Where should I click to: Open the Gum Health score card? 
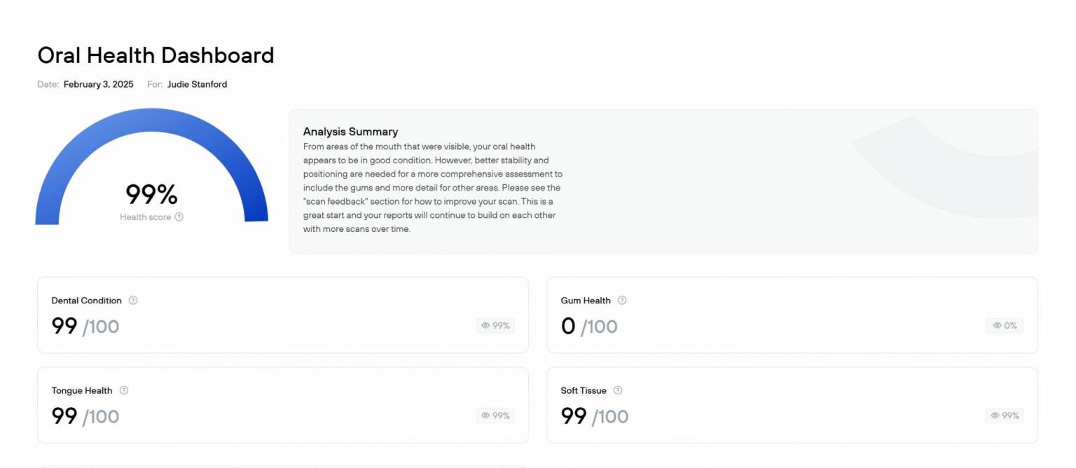792,315
